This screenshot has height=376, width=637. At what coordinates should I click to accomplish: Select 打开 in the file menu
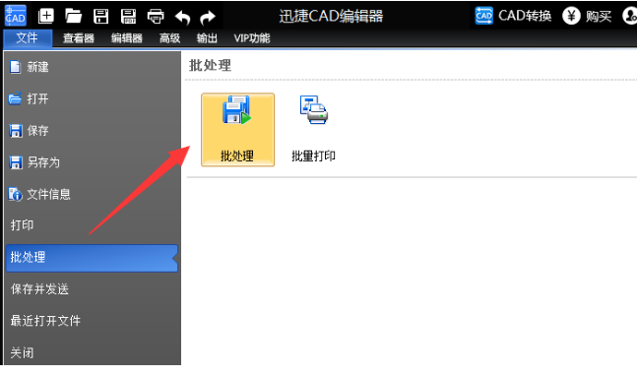tap(92, 98)
